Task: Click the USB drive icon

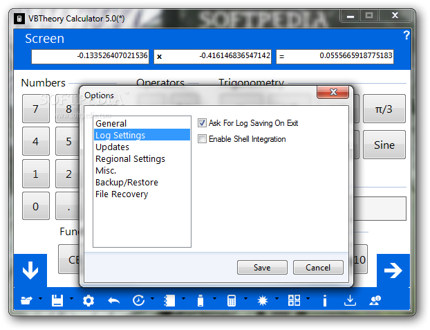Action: [x=200, y=301]
